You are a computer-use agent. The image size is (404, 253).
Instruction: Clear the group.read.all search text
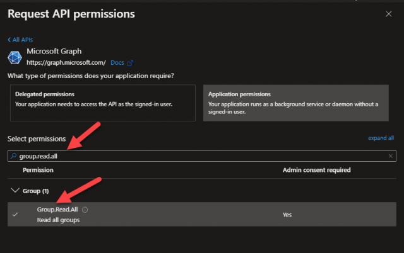pyautogui.click(x=390, y=156)
